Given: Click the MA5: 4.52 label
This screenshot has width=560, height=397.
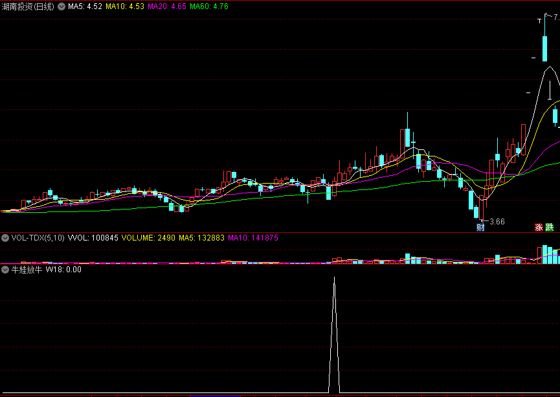Looking at the screenshot, I should (85, 6).
